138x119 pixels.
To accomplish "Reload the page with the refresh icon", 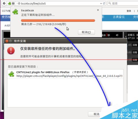I will (104, 4).
